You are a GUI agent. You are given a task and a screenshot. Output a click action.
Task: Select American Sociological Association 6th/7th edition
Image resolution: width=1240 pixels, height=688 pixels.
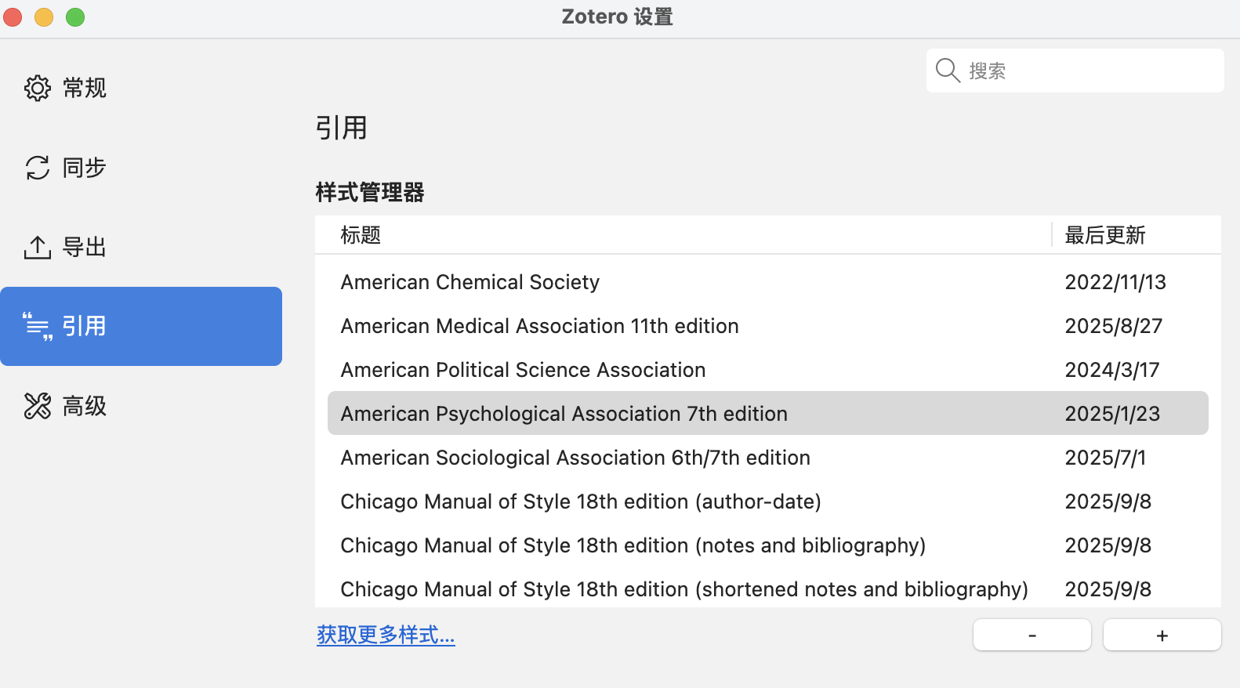pos(575,458)
